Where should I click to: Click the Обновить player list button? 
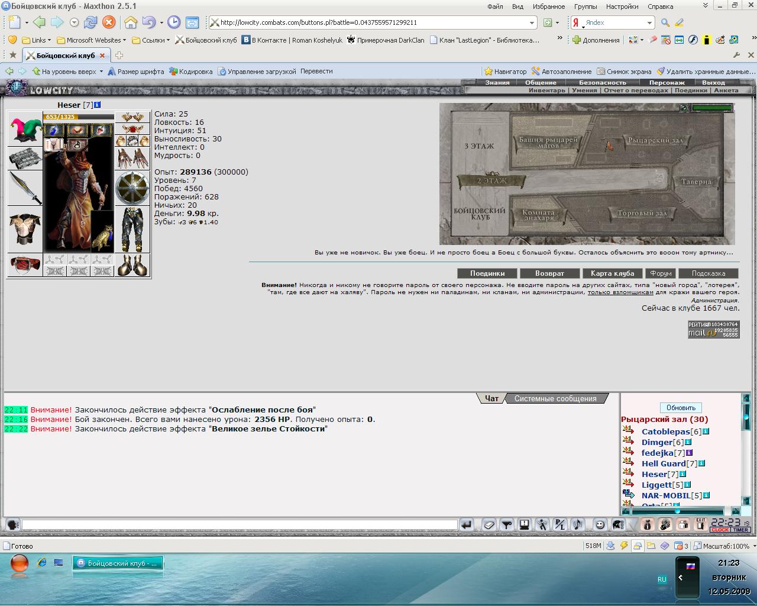(681, 408)
